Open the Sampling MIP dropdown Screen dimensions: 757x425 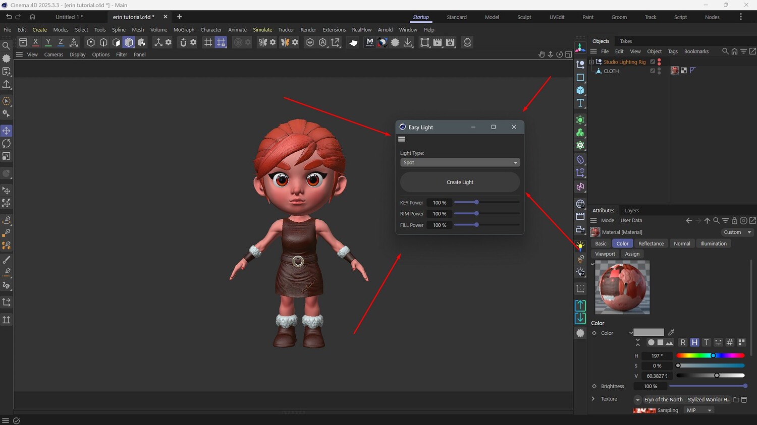click(699, 410)
